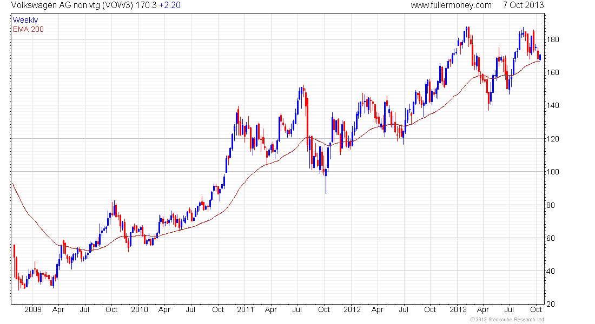Select the 2010 year marker on the time axis
The width and height of the screenshot is (595, 324).
139,309
